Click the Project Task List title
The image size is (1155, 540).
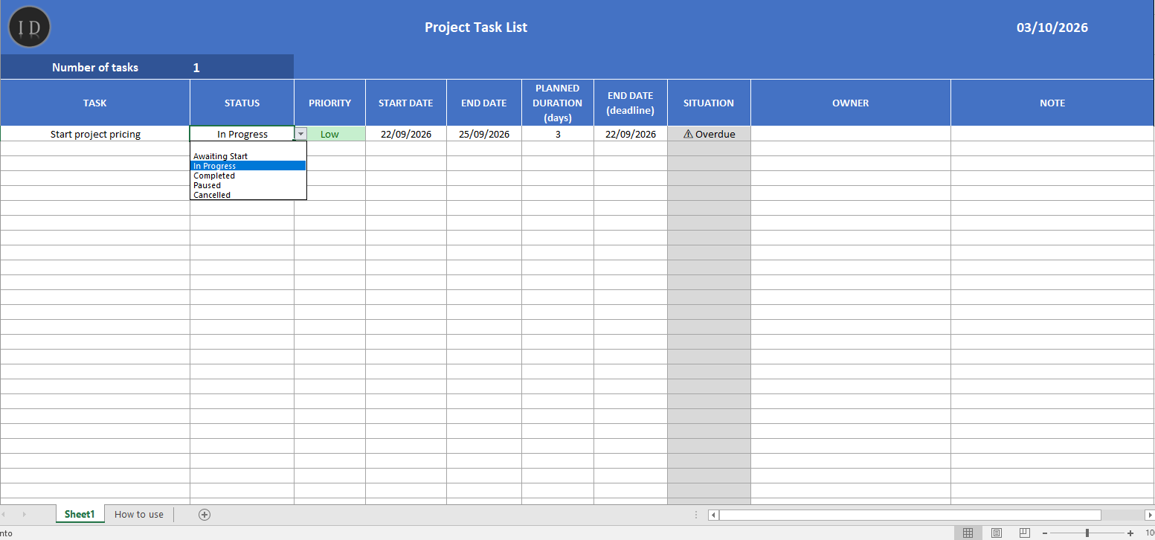pyautogui.click(x=476, y=28)
